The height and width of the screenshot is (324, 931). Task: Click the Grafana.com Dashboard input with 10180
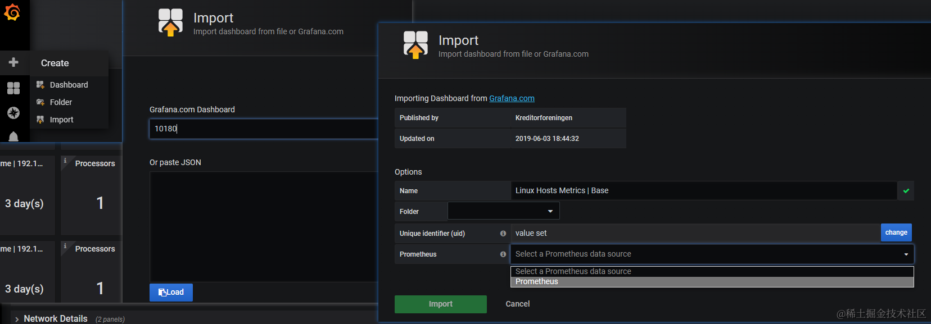point(264,129)
